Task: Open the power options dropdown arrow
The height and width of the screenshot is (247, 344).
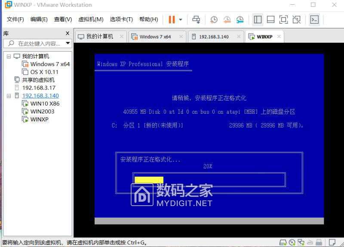Action: click(181, 19)
